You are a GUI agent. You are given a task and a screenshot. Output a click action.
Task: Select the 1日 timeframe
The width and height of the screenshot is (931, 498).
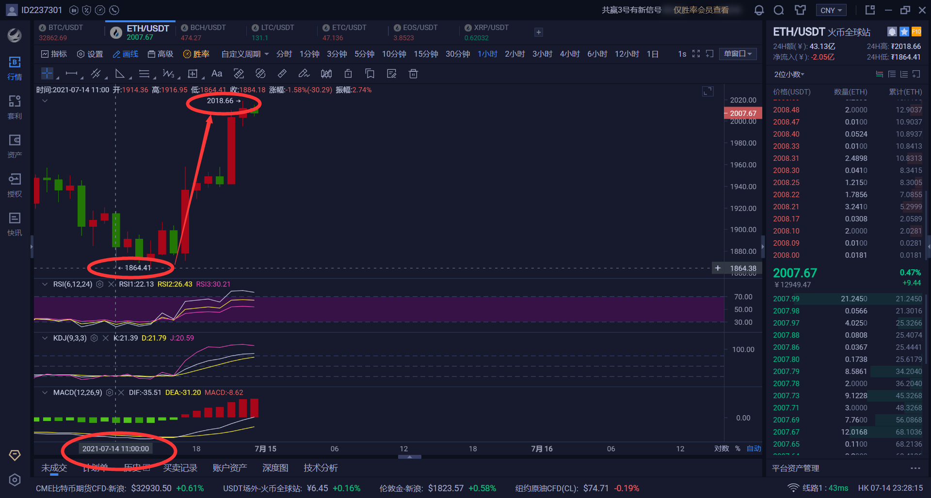click(x=652, y=54)
